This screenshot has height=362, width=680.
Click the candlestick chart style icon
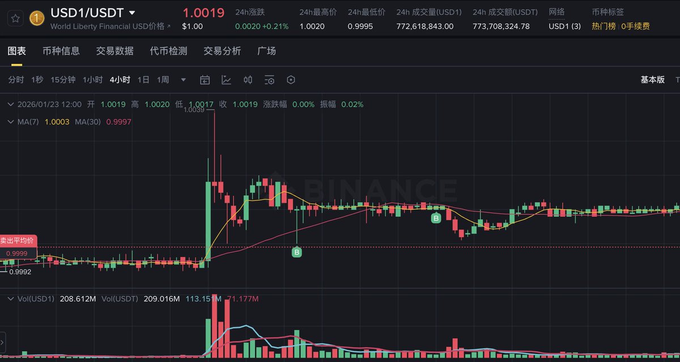click(248, 80)
